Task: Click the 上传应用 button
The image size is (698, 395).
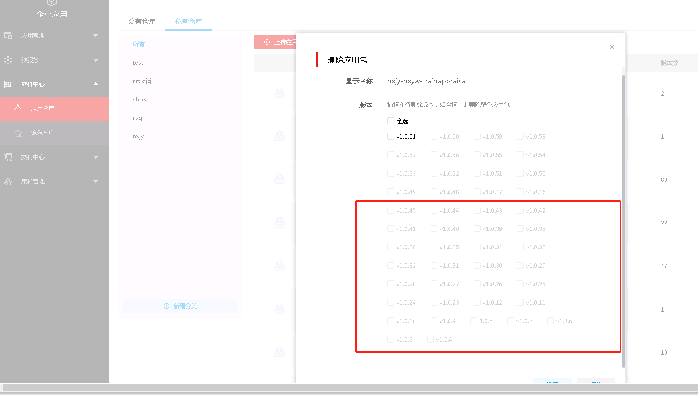Action: click(275, 42)
